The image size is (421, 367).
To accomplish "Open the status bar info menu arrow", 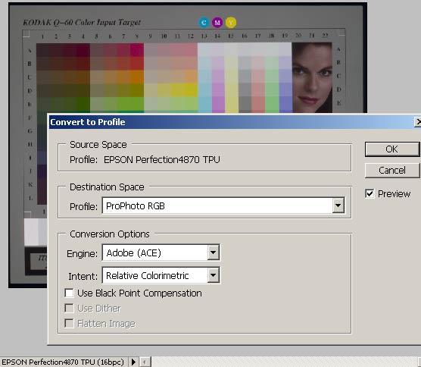I will pos(133,362).
